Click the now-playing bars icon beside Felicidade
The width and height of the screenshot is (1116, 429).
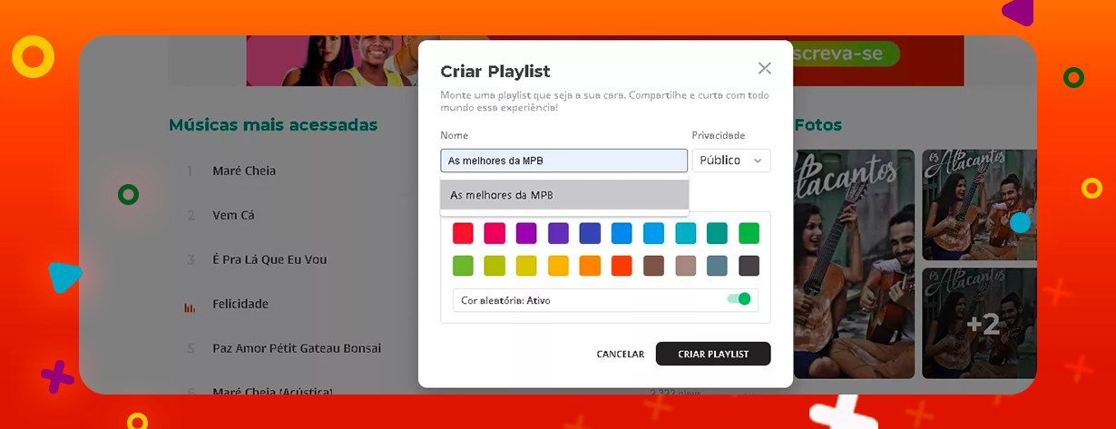191,307
